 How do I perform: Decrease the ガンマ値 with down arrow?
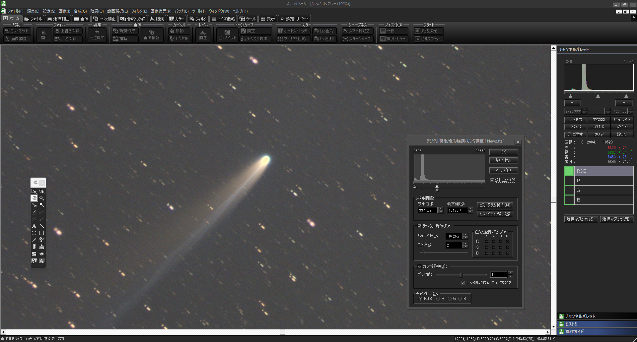click(510, 276)
